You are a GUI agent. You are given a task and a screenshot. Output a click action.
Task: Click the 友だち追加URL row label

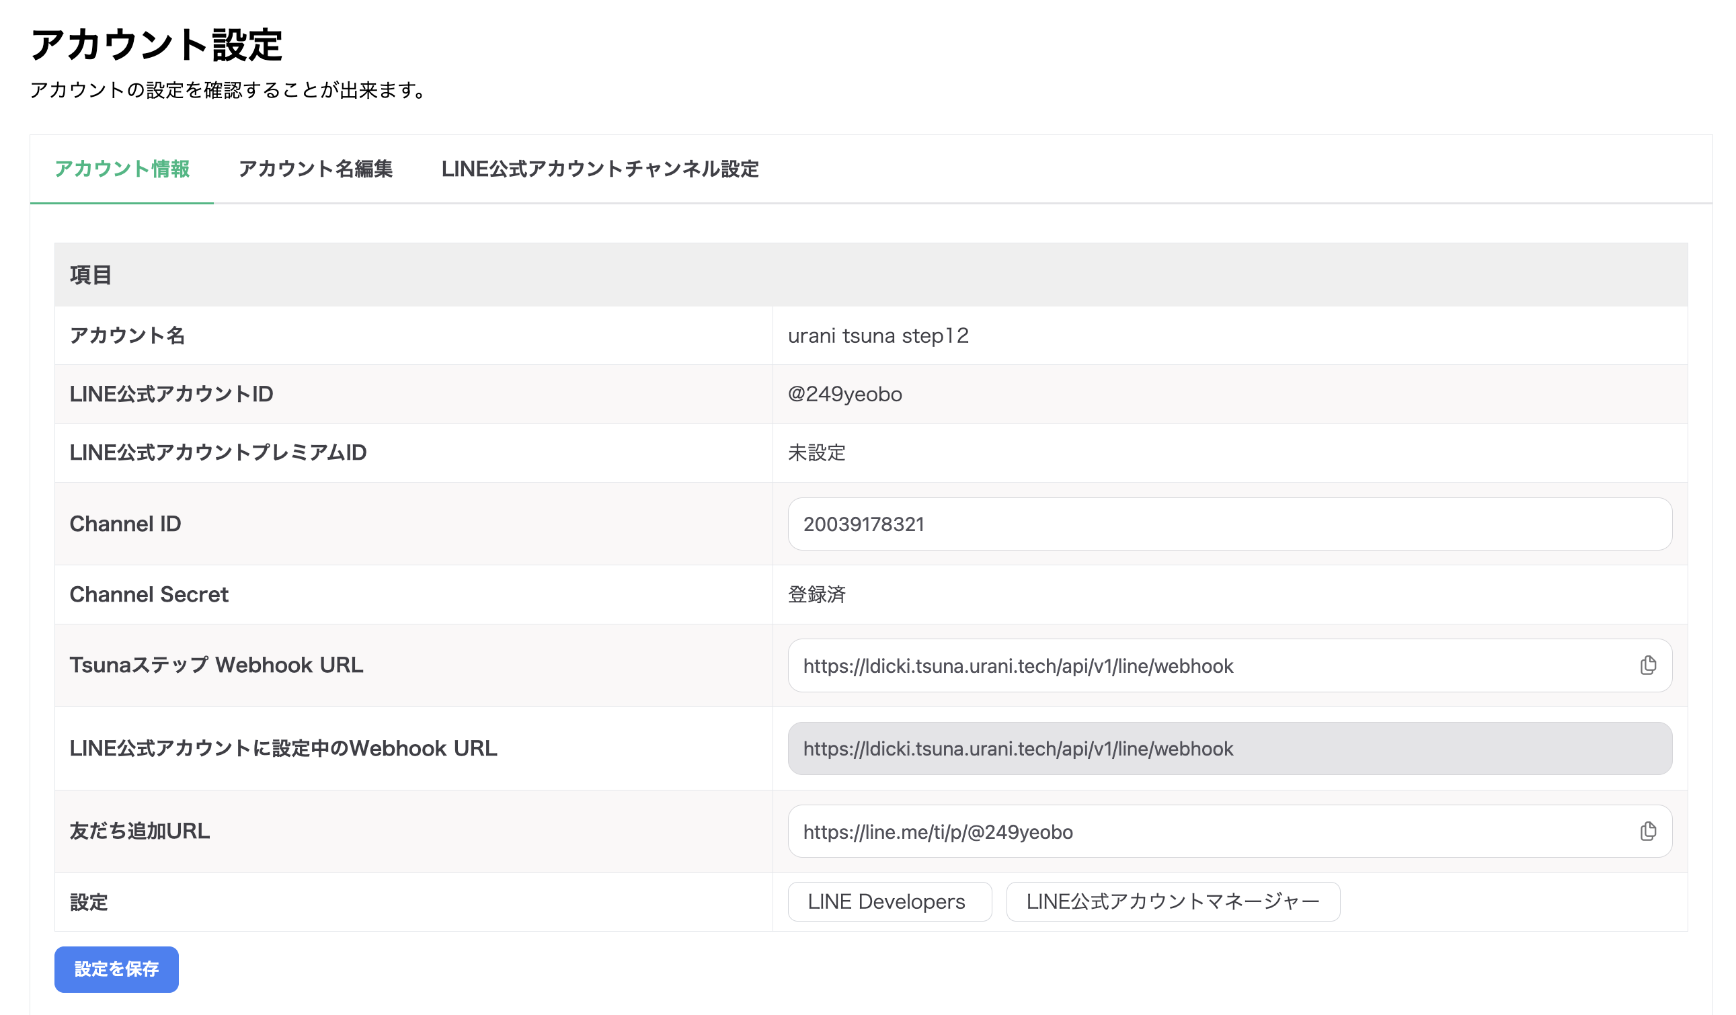click(x=140, y=831)
